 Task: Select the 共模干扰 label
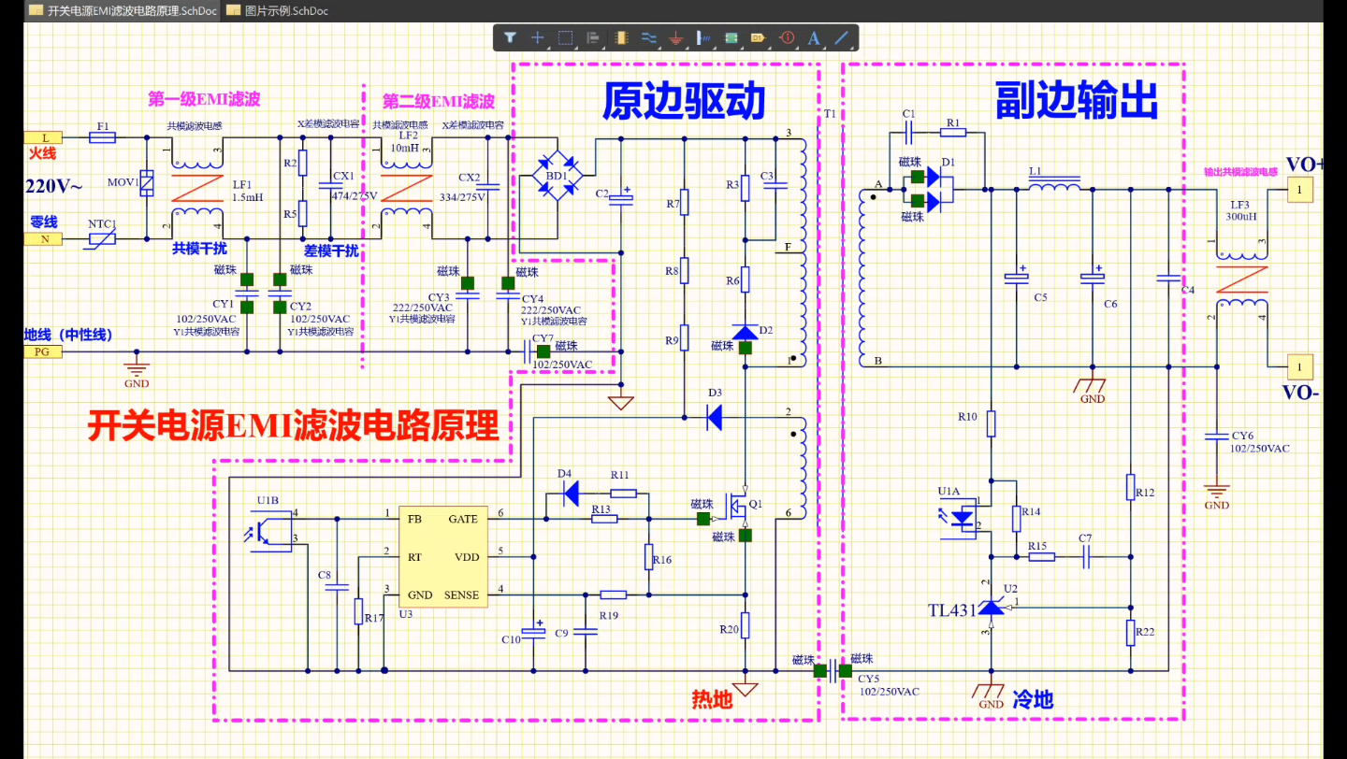(199, 249)
